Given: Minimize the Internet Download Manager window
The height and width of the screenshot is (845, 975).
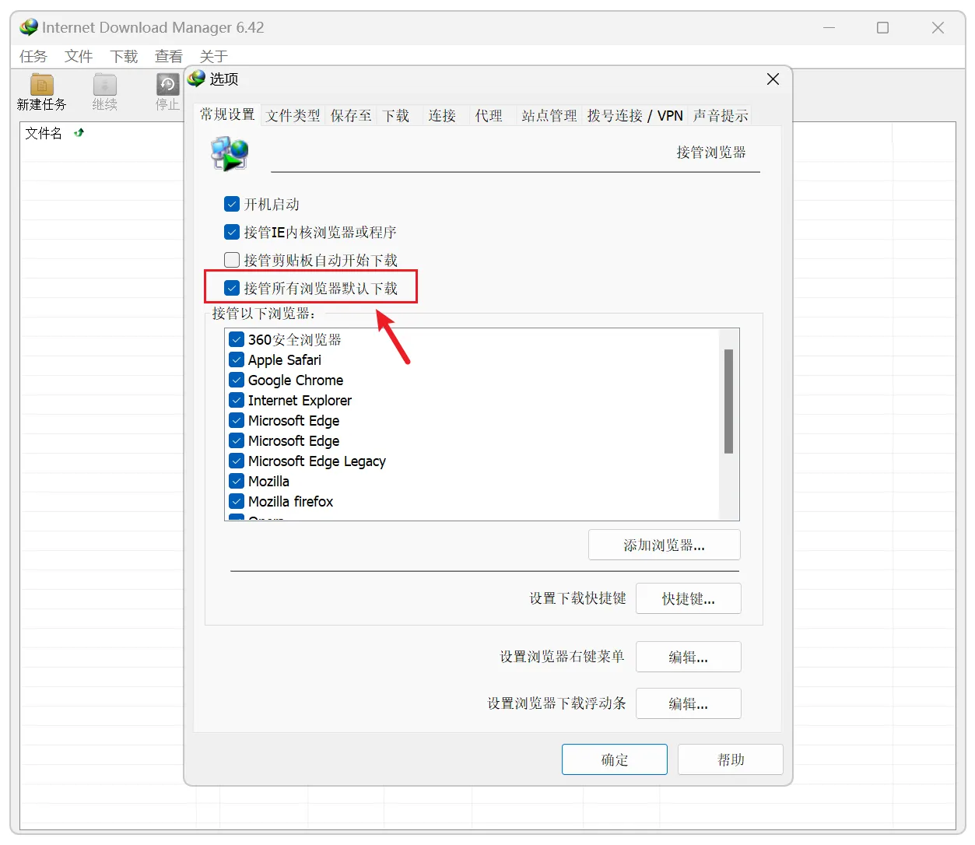Looking at the screenshot, I should tap(829, 27).
